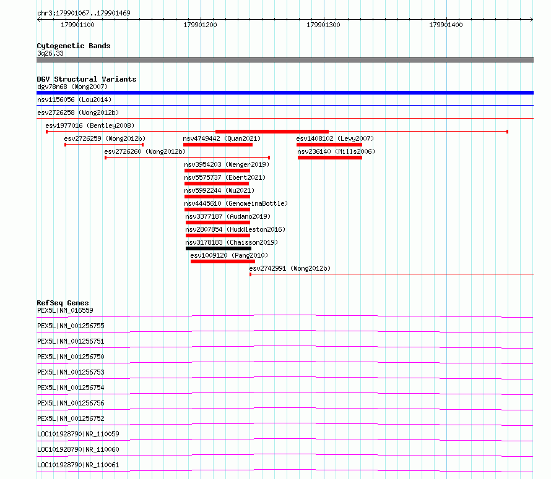Screen dimensions: 551x479
Task: Open variant esv1977016 (Bentley2008)
Action: pyautogui.click(x=90, y=125)
